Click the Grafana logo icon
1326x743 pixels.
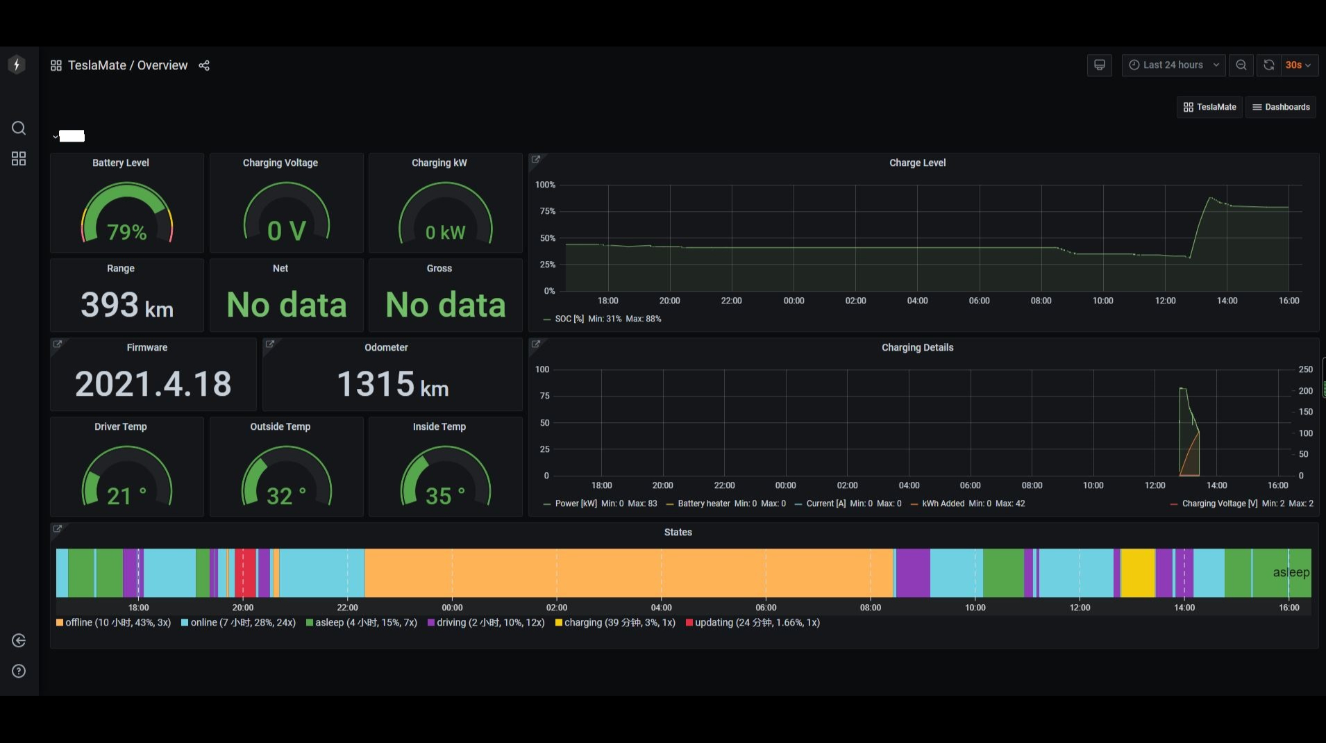(17, 65)
